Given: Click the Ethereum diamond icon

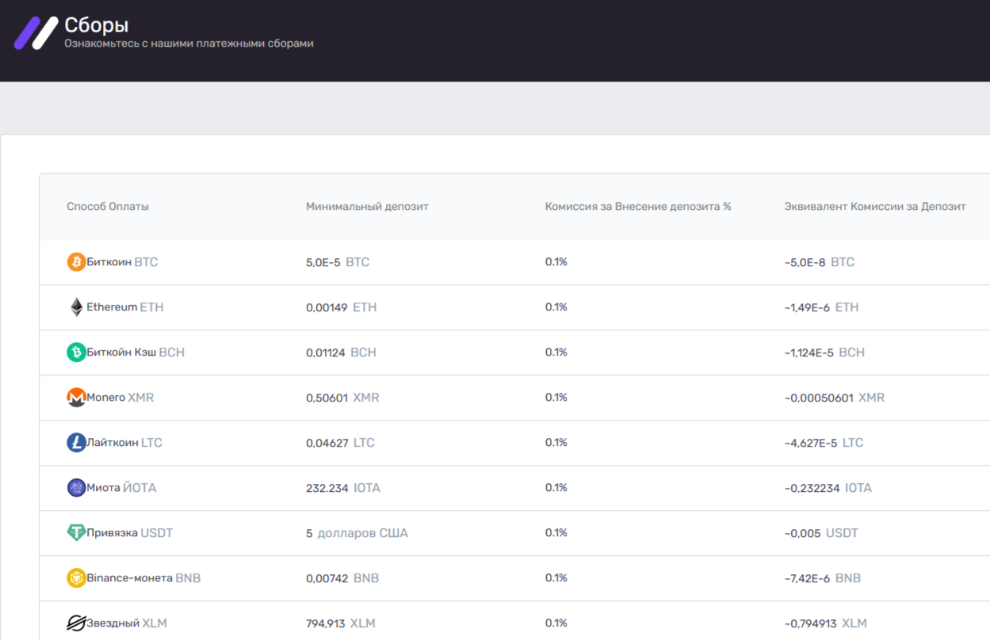Looking at the screenshot, I should [76, 307].
